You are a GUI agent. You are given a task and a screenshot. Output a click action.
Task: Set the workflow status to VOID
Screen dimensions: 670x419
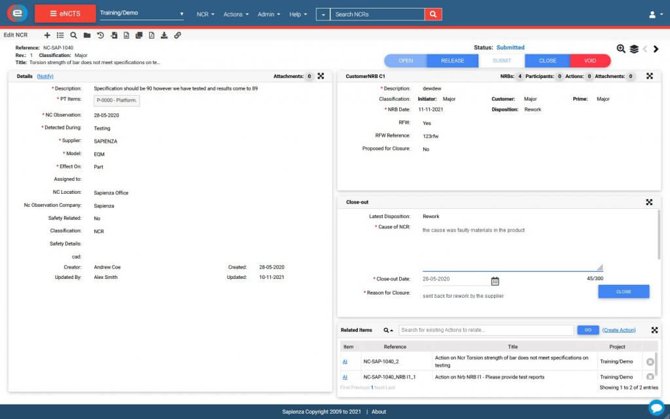pyautogui.click(x=590, y=60)
